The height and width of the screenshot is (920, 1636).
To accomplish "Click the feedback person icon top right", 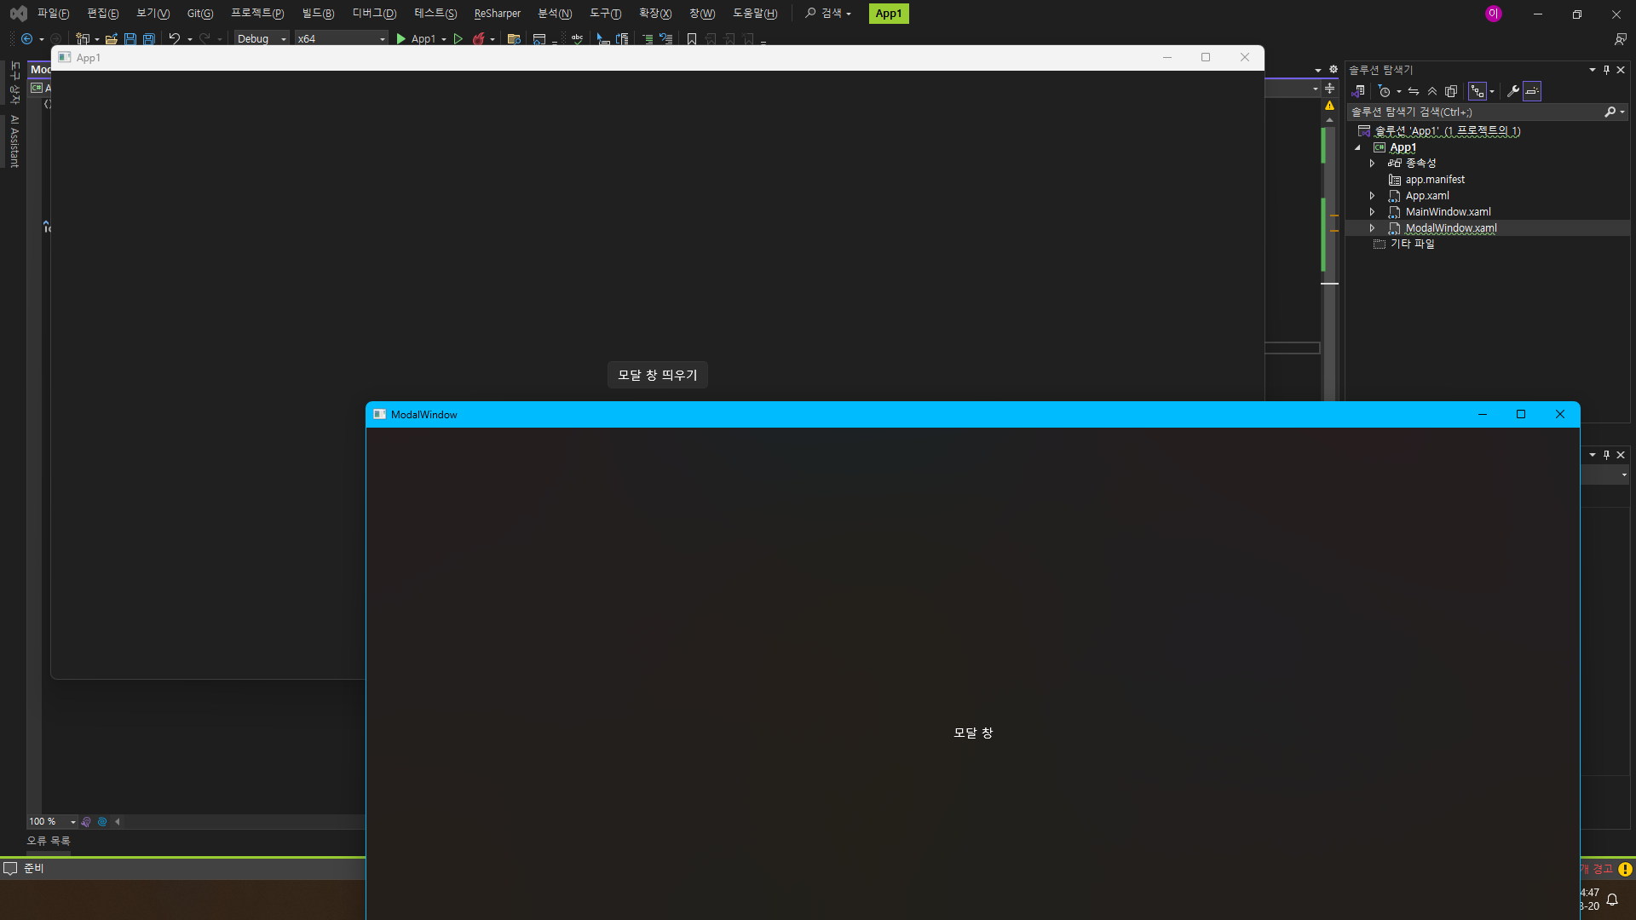I will coord(1621,39).
